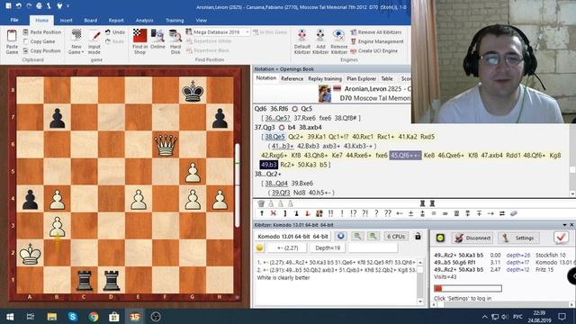This screenshot has width=576, height=324.
Task: Click Add Kibitzer icon
Action: click(x=320, y=36)
